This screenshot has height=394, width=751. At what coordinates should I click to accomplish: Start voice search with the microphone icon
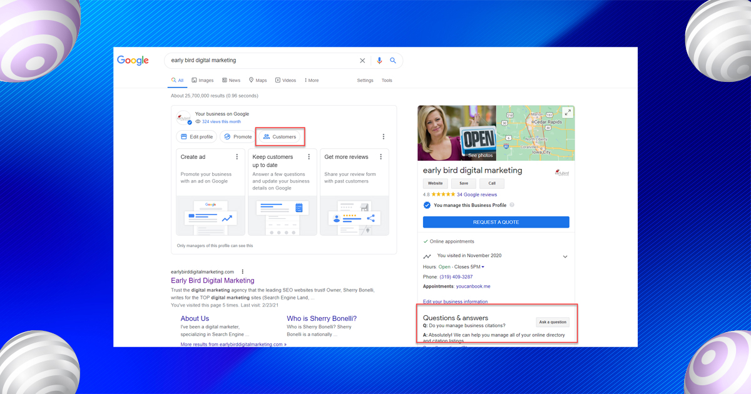pos(379,61)
